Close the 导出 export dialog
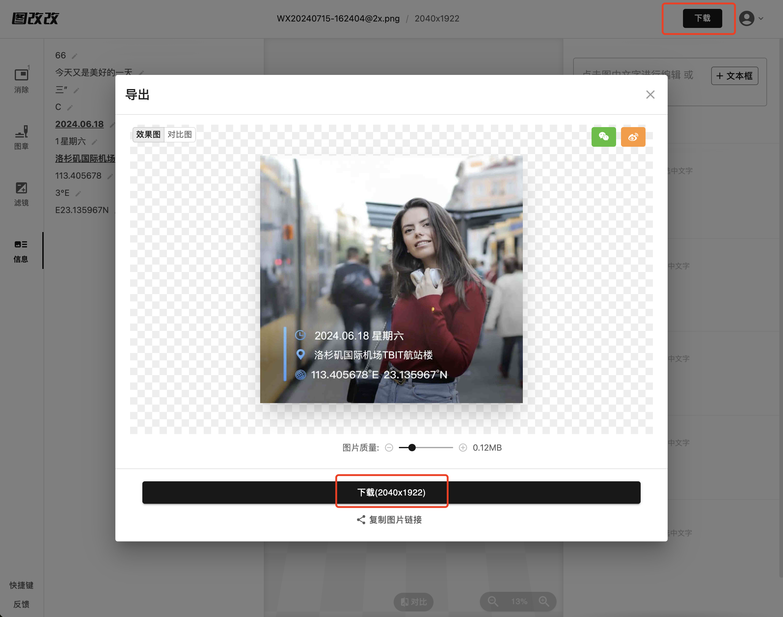The height and width of the screenshot is (617, 783). (x=650, y=95)
